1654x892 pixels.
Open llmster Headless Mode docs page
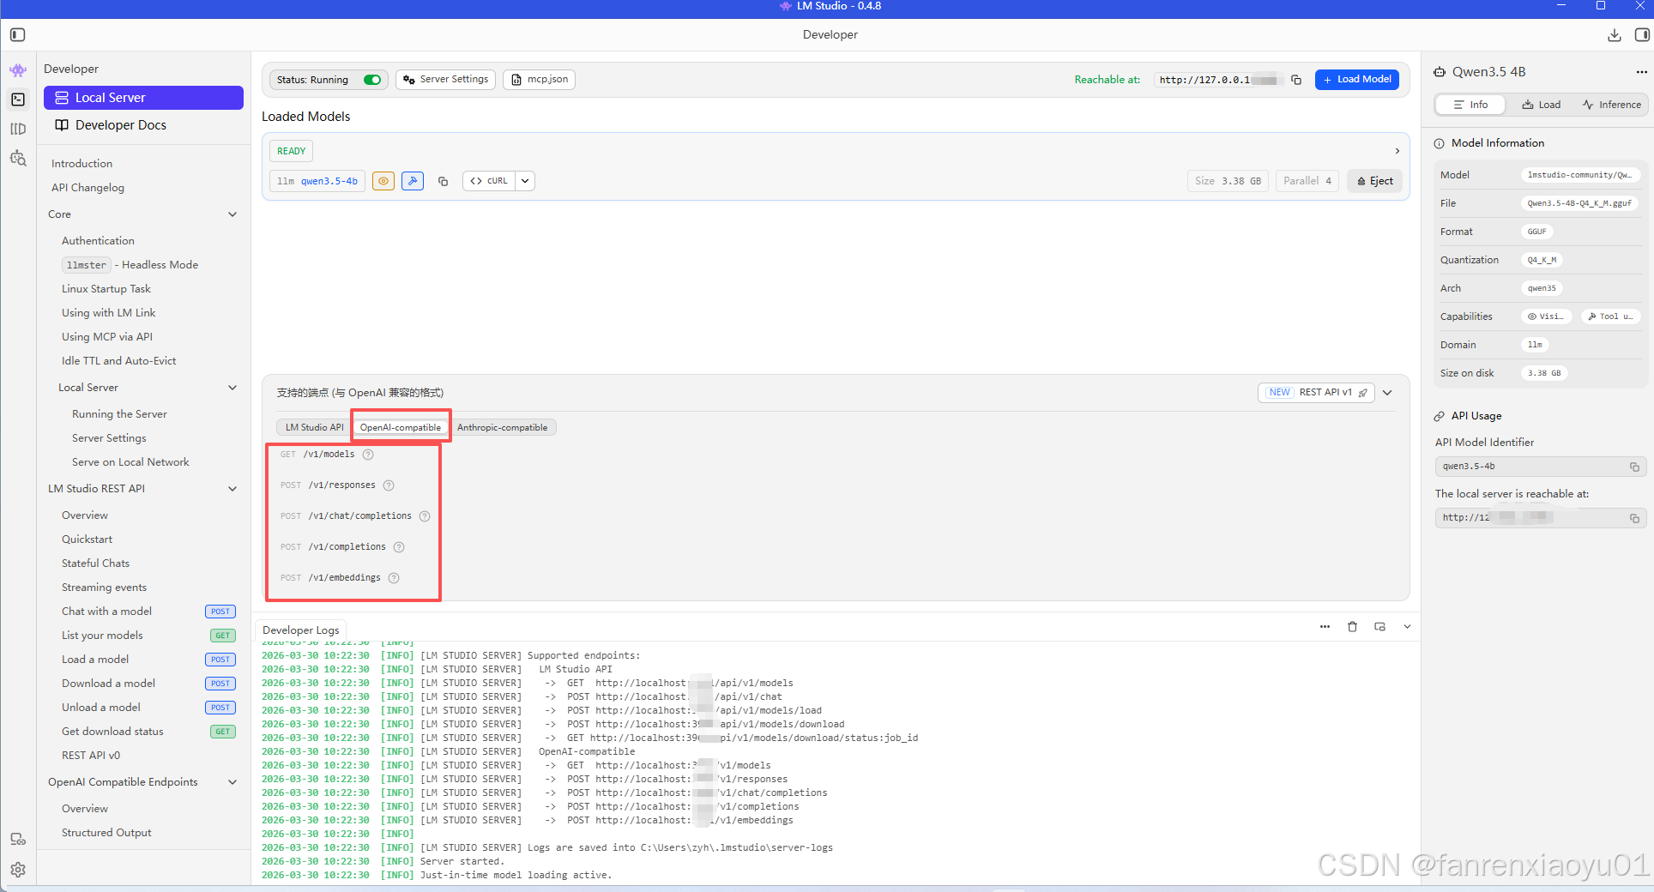click(x=130, y=265)
